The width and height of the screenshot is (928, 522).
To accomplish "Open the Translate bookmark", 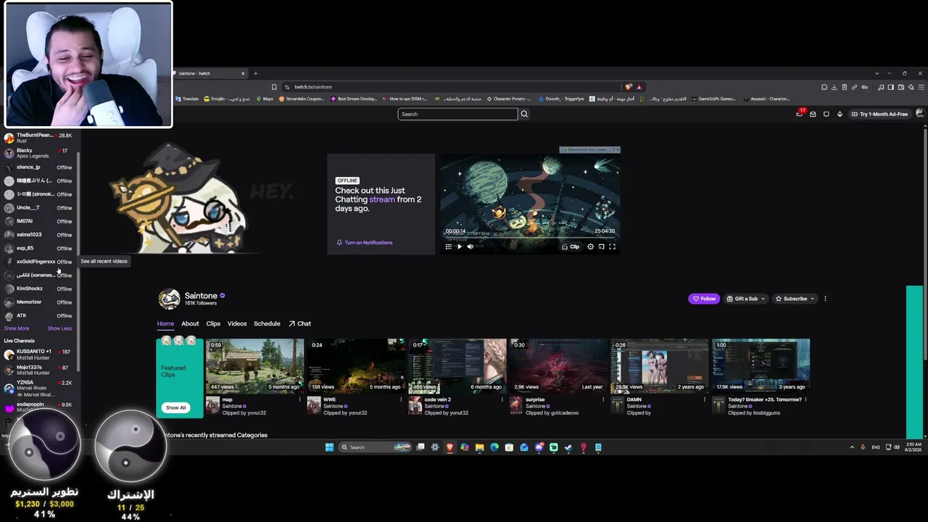I will click(x=187, y=99).
